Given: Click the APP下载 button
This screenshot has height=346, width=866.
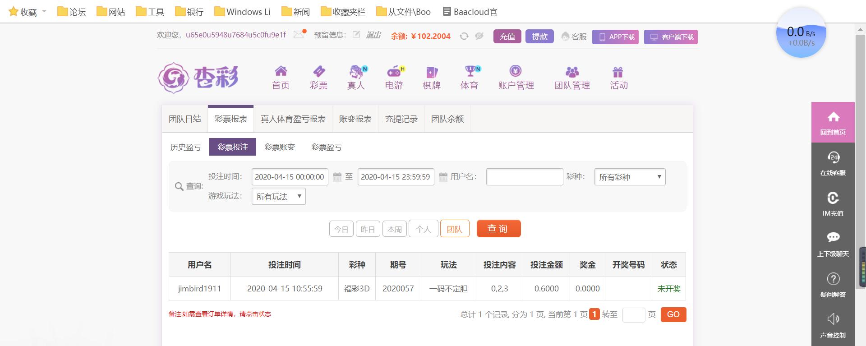Looking at the screenshot, I should coord(615,37).
